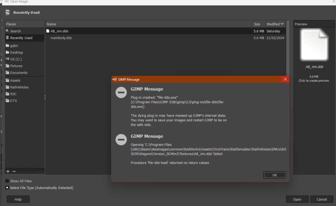Click plus to add bookmark
Viewport: 336px width, 206px height.
[8, 171]
